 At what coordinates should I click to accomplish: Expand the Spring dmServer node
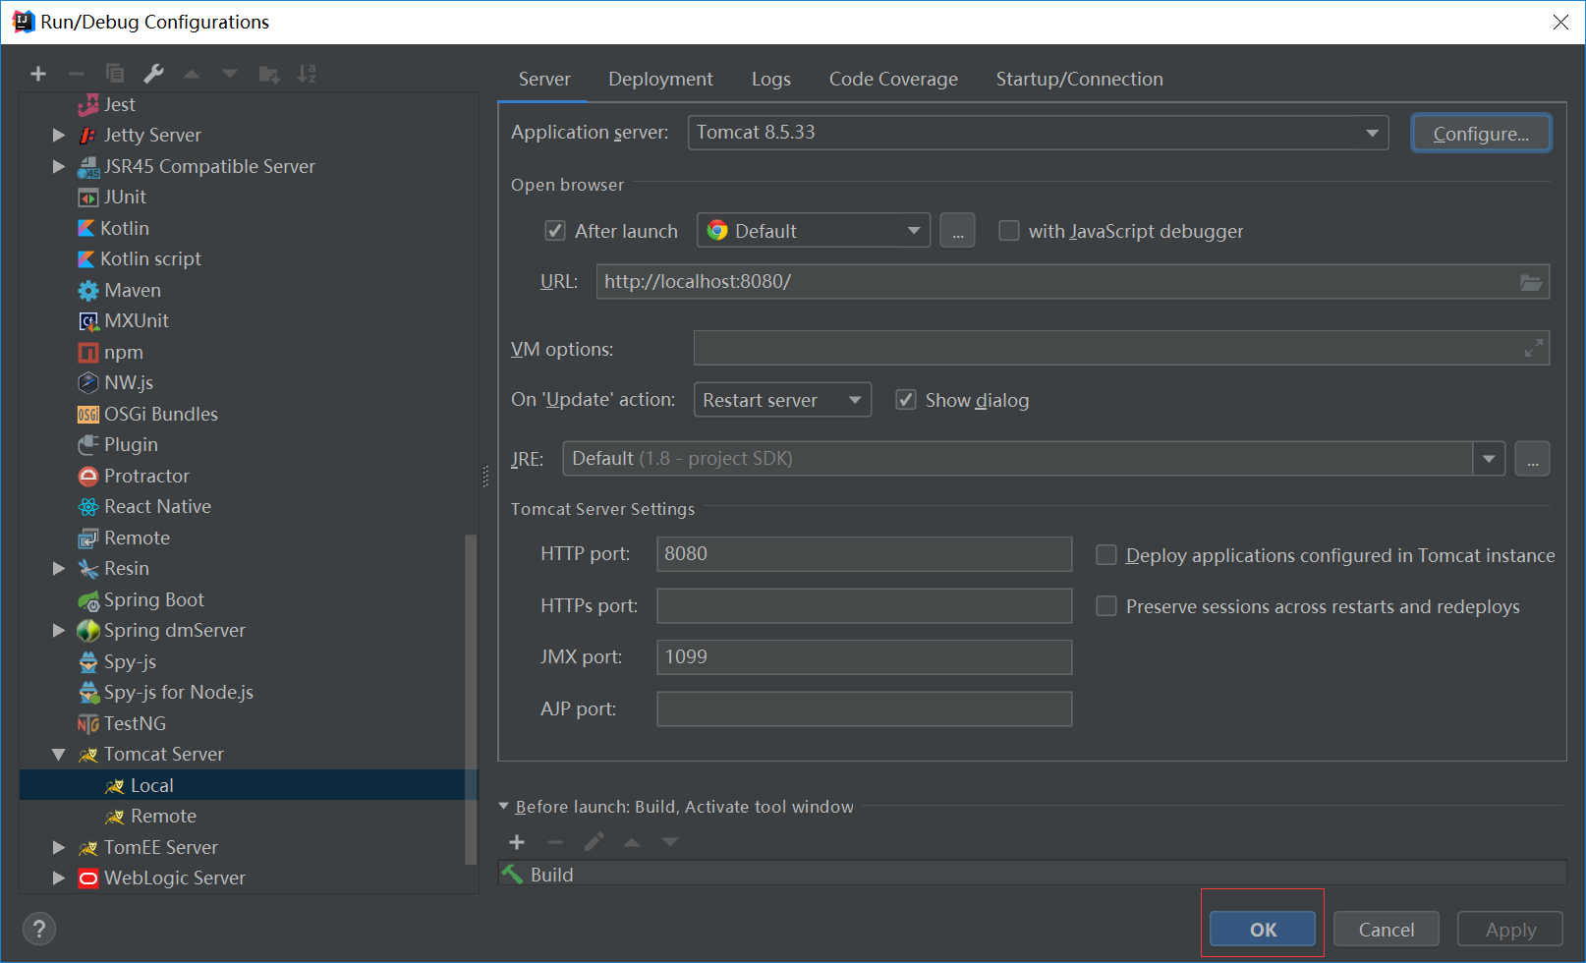point(59,630)
